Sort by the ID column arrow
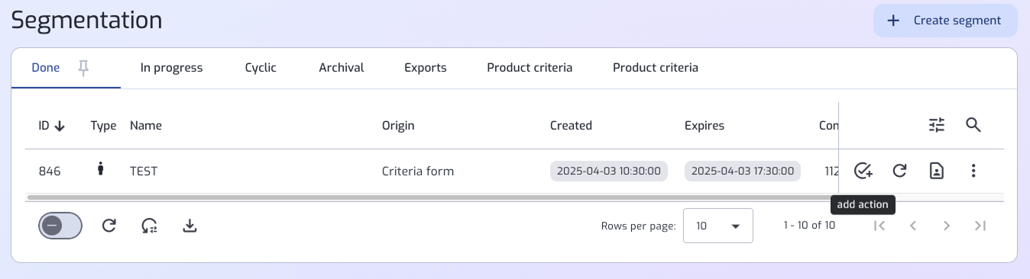1030x279 pixels. [60, 126]
